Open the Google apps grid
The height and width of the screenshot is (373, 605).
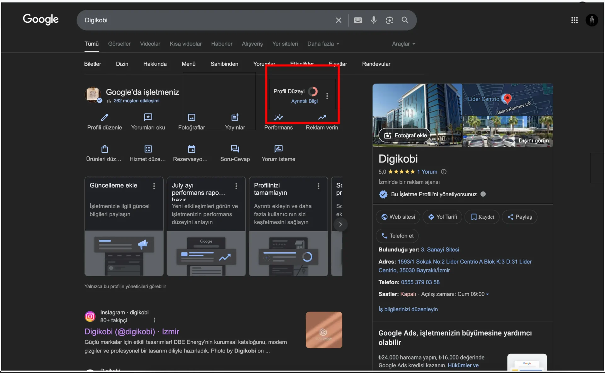pyautogui.click(x=574, y=20)
